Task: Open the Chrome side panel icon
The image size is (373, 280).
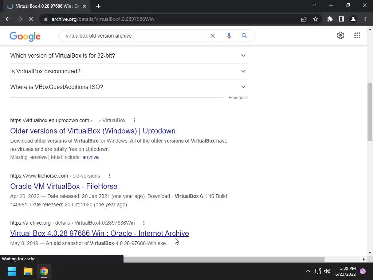Action: [x=342, y=19]
